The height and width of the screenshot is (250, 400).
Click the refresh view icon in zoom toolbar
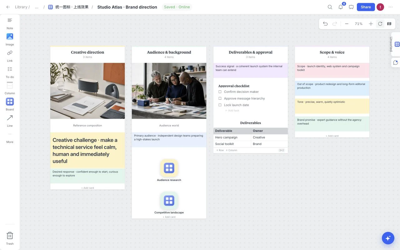[380, 24]
